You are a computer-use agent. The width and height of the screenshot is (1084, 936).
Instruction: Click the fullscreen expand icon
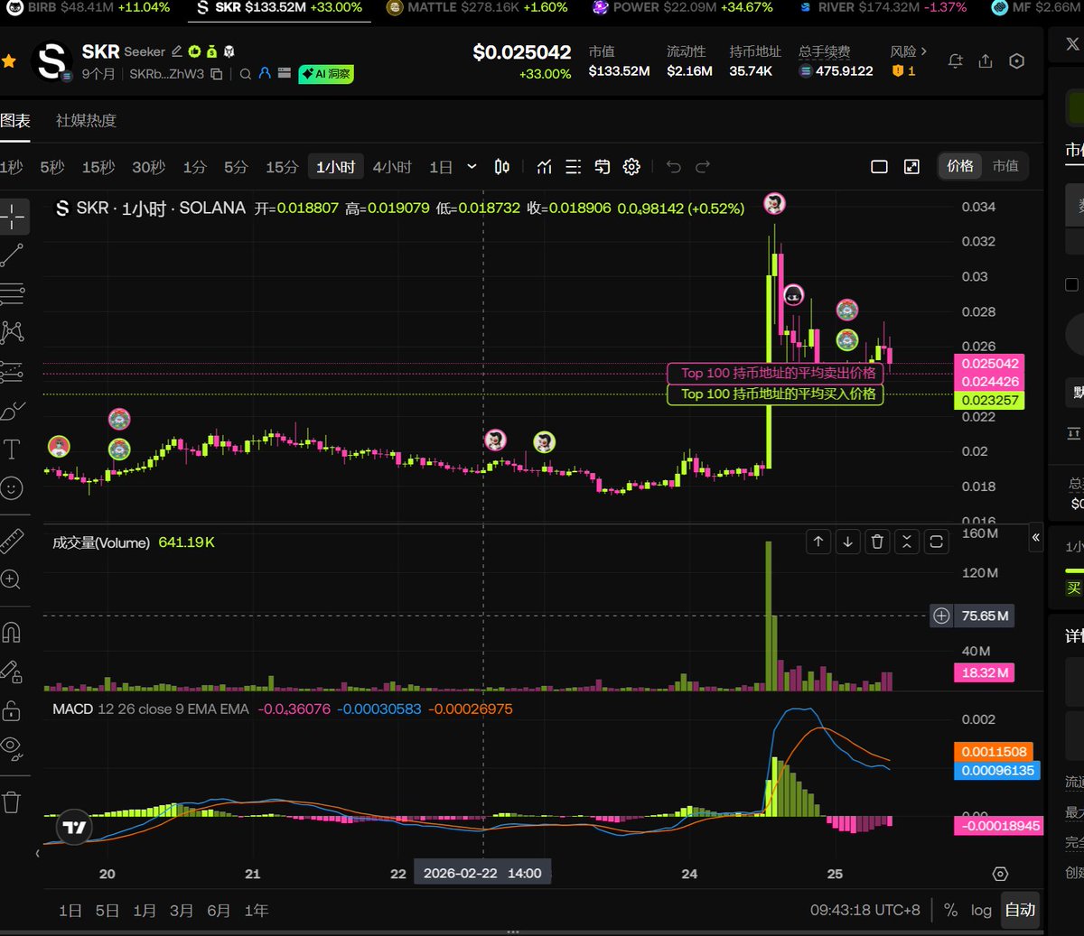click(x=911, y=167)
